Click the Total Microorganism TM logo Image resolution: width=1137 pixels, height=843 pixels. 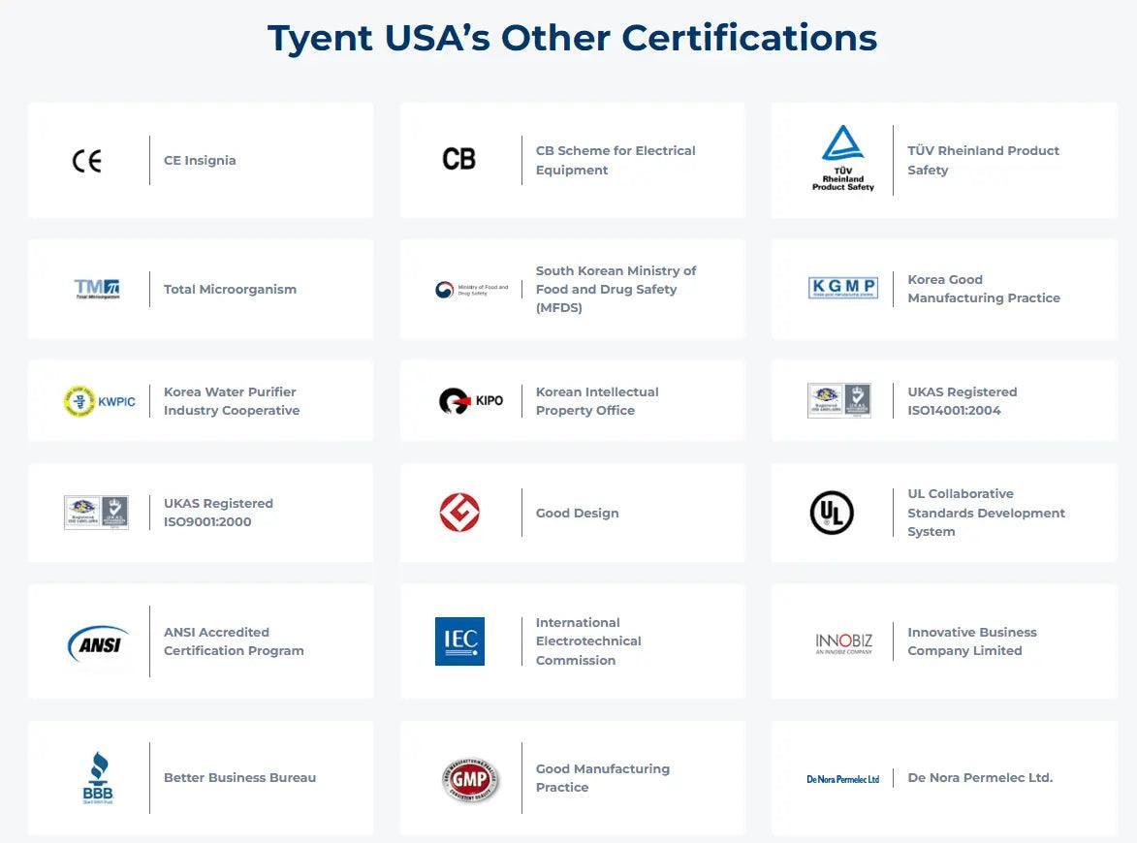tap(97, 289)
